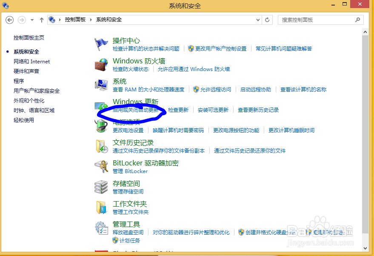Click the shield icon beside 更改用户帐户控制设置
The image size is (374, 256).
point(191,48)
